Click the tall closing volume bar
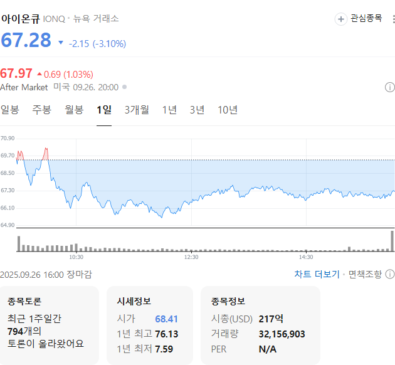The image size is (395, 365). point(392,241)
